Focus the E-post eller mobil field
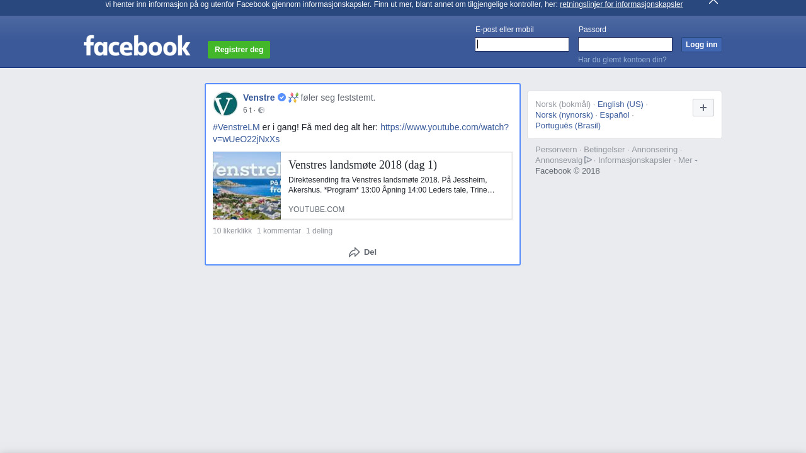806x453 pixels. (522, 44)
